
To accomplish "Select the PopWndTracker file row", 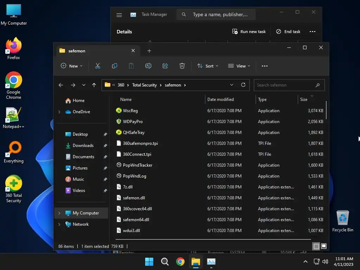I will click(x=219, y=165).
